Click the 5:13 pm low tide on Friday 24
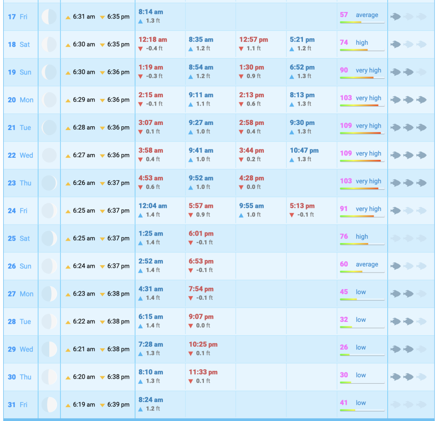 pos(302,206)
